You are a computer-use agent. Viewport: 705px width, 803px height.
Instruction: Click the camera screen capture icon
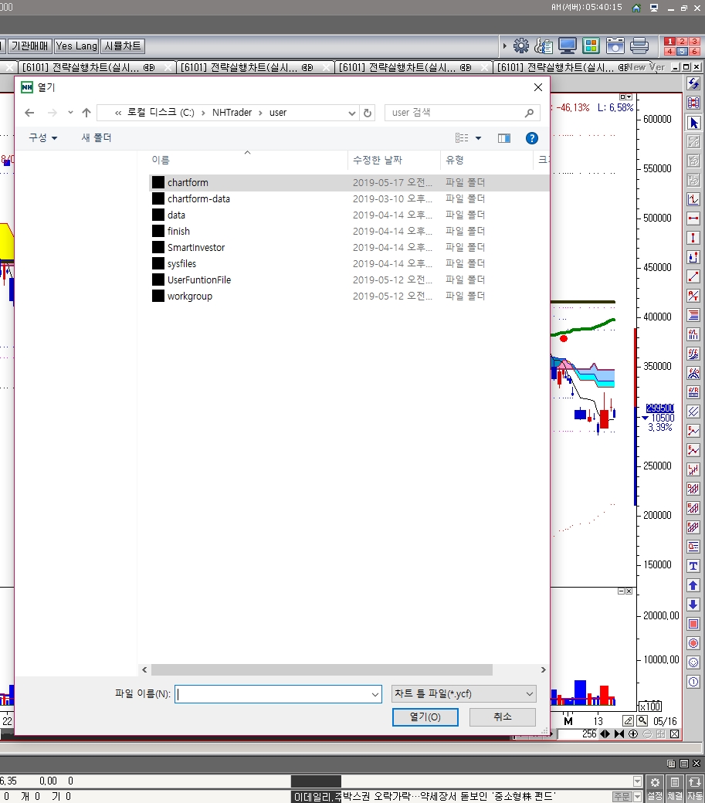pyautogui.click(x=615, y=46)
